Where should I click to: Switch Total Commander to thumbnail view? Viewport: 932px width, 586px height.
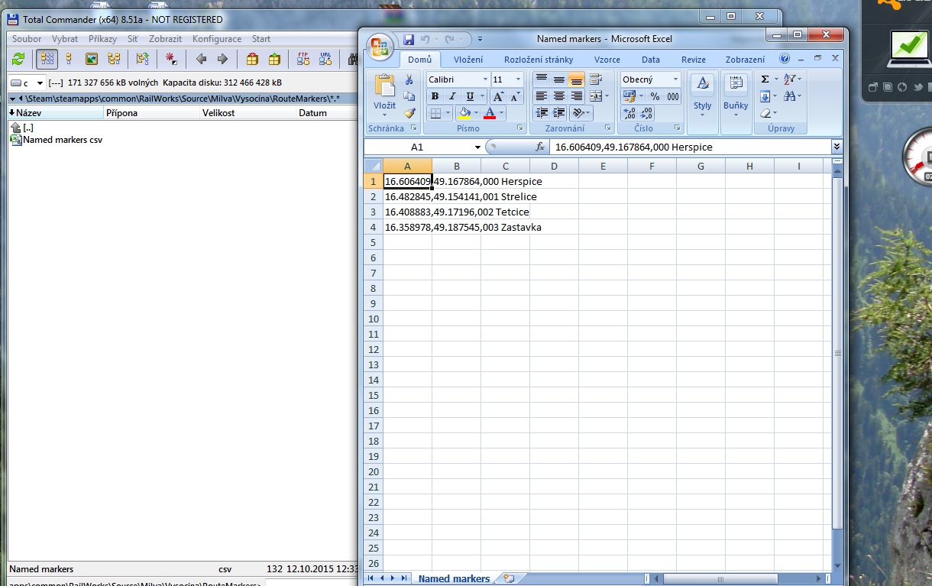coord(92,59)
